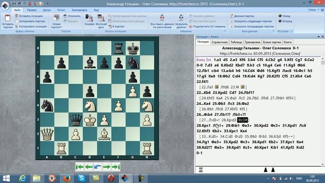Expand the Машины group dialog launcher
The height and width of the screenshot is (183, 325).
(225, 31)
